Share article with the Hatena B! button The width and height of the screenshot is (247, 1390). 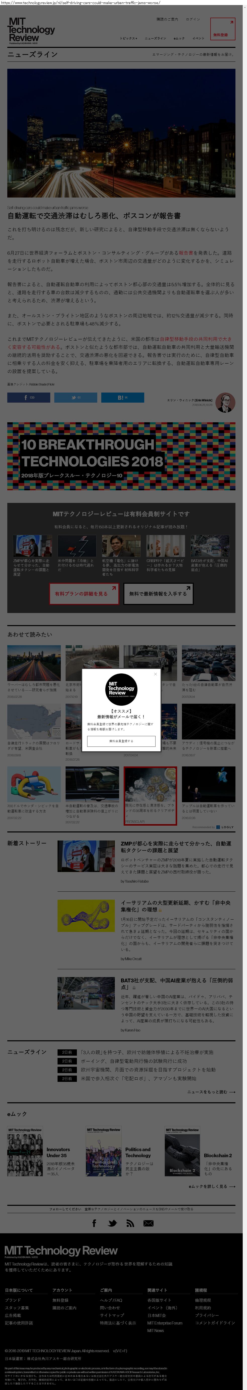coord(122,398)
